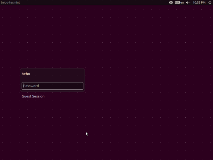Open the sound volume indicator

(x=188, y=2)
